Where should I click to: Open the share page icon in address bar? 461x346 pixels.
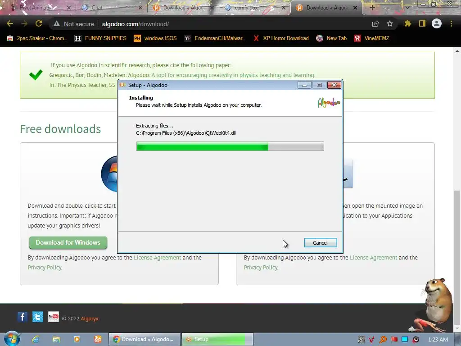coord(375,24)
